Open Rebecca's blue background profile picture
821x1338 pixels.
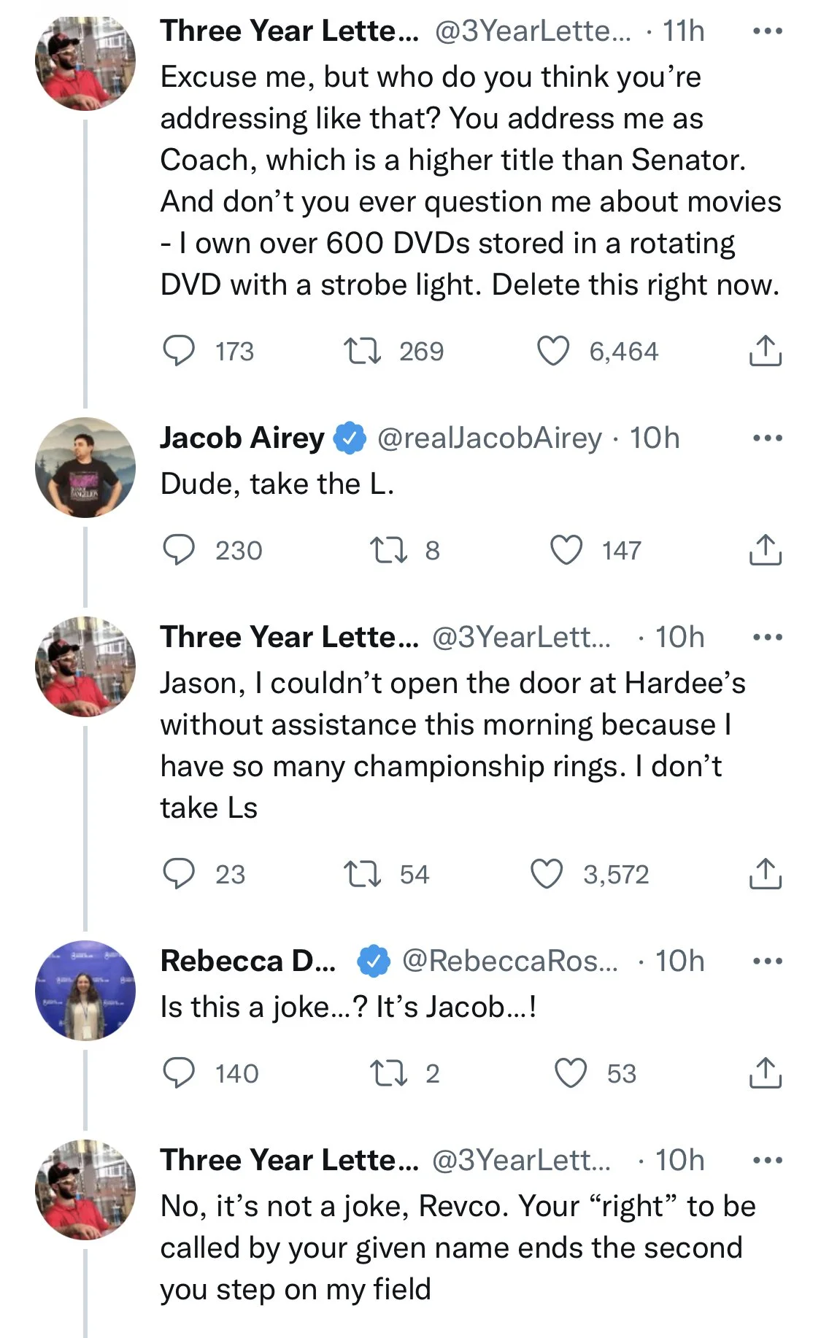tap(85, 991)
